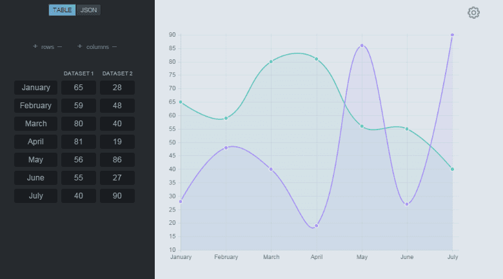The height and width of the screenshot is (279, 503).
Task: Click the green data point at February
Action: pyautogui.click(x=226, y=118)
